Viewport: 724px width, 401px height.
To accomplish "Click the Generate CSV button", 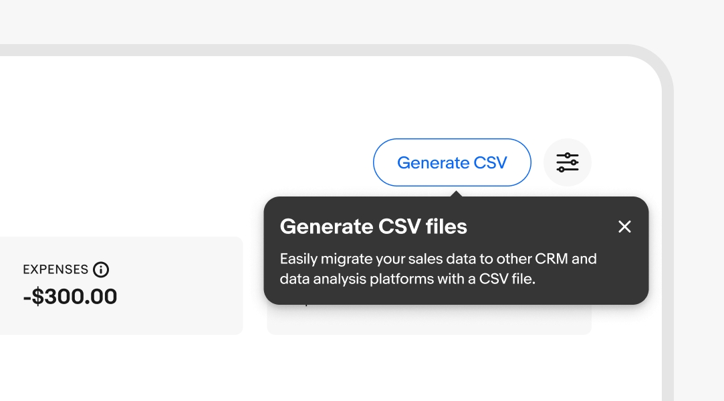I will [x=452, y=162].
